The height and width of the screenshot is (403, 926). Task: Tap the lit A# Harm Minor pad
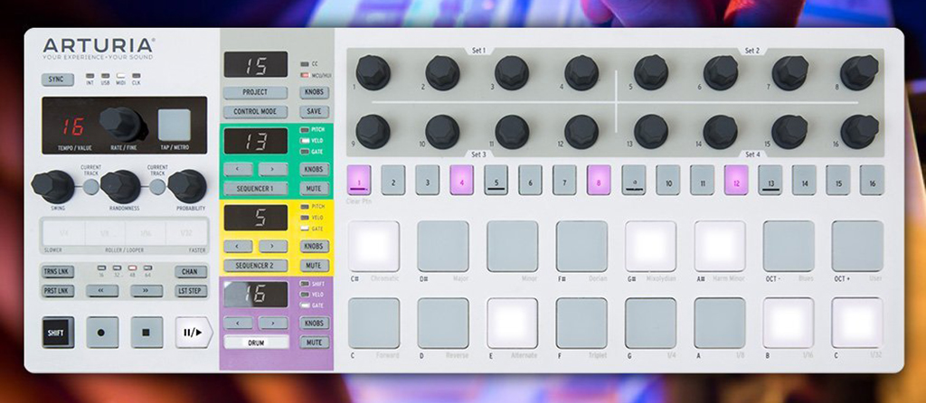[720, 246]
